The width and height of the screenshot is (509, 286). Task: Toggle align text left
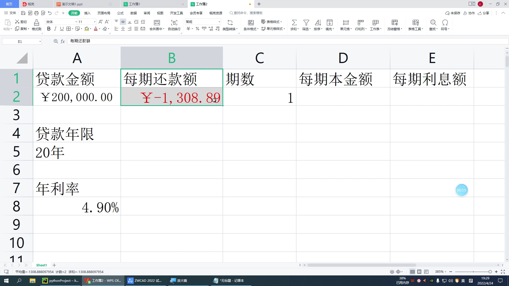pos(116,29)
